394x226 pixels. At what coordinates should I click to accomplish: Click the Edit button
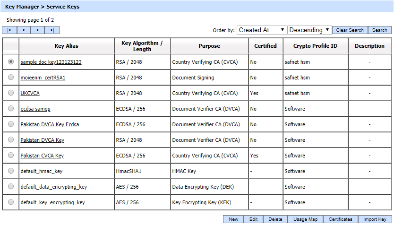click(x=254, y=219)
